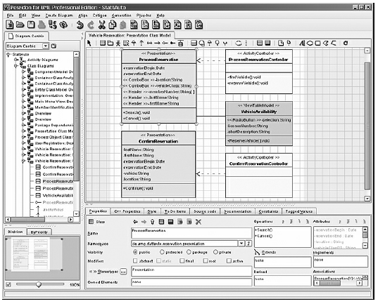378x304 pixels.
Task: Expand the Package Dependencies tree node
Action: 23,125
